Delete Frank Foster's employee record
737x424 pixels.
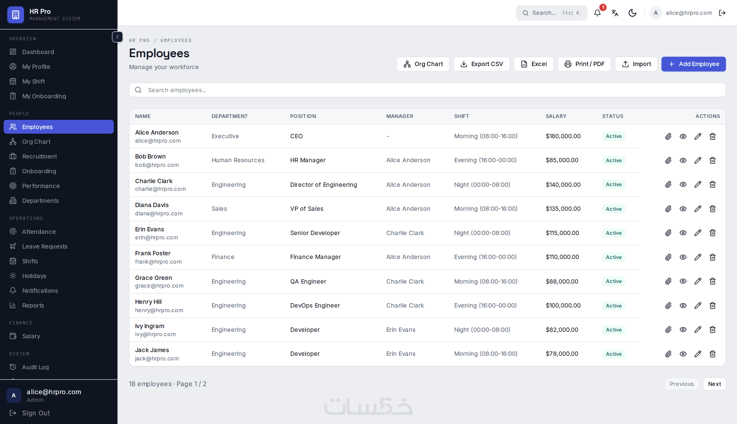pos(712,257)
